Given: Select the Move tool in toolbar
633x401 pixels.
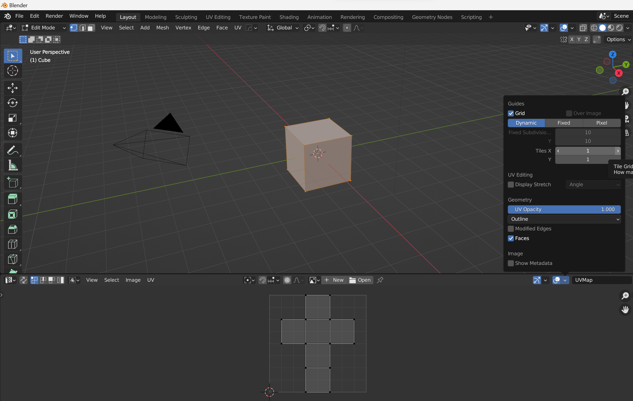Looking at the screenshot, I should [13, 88].
